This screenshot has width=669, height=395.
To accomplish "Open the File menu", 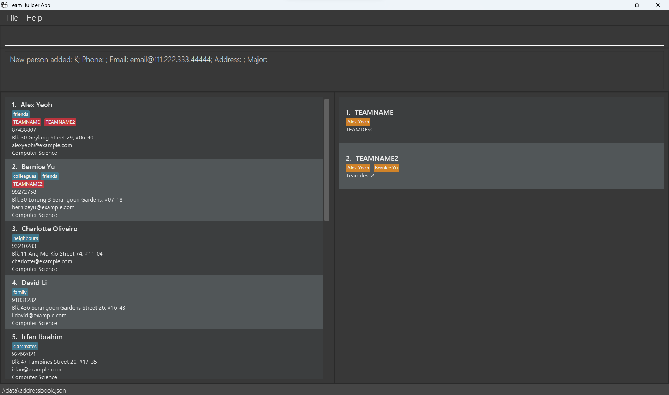I will (12, 18).
